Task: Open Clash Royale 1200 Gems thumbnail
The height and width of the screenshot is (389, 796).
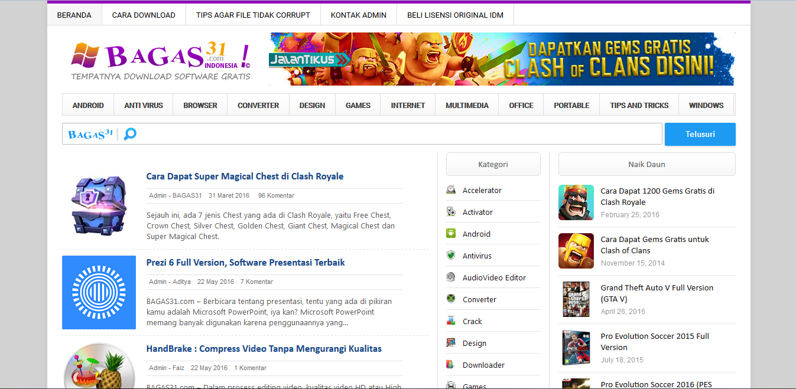Action: (576, 202)
